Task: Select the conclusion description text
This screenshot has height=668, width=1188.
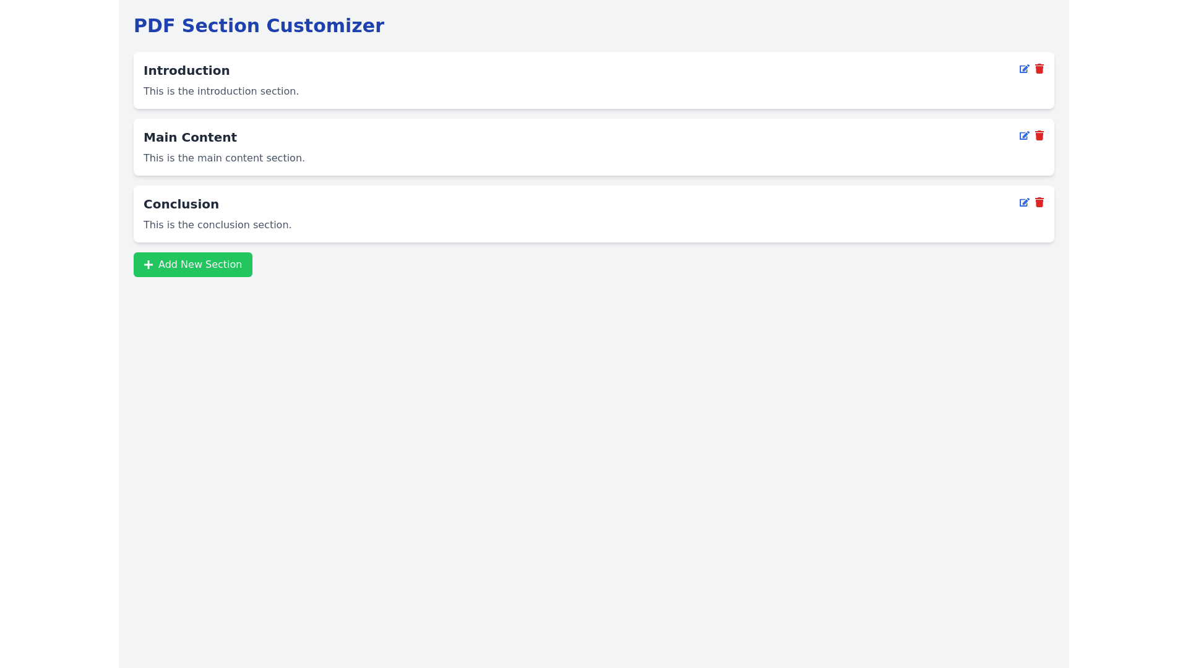Action: click(x=217, y=225)
